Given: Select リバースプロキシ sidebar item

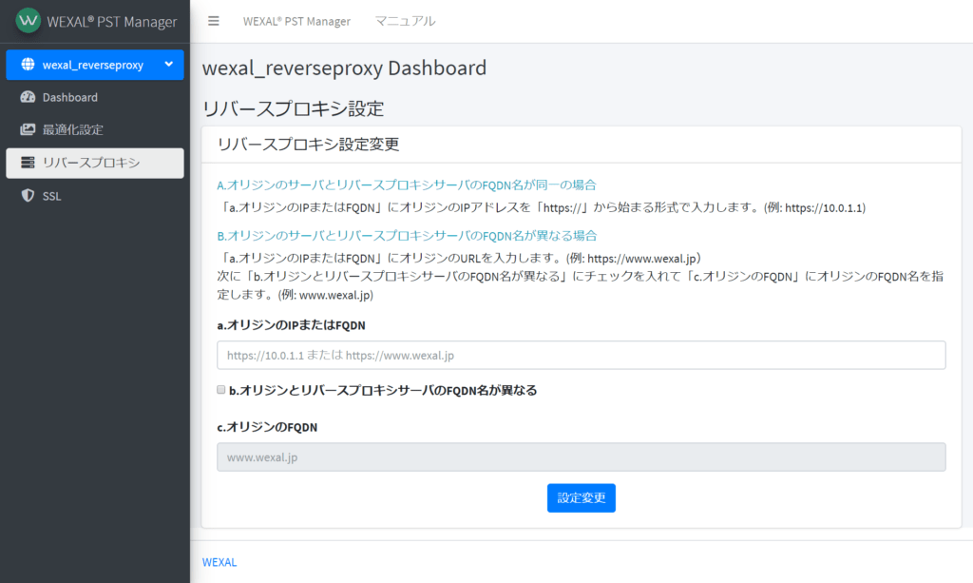Looking at the screenshot, I should (x=95, y=163).
